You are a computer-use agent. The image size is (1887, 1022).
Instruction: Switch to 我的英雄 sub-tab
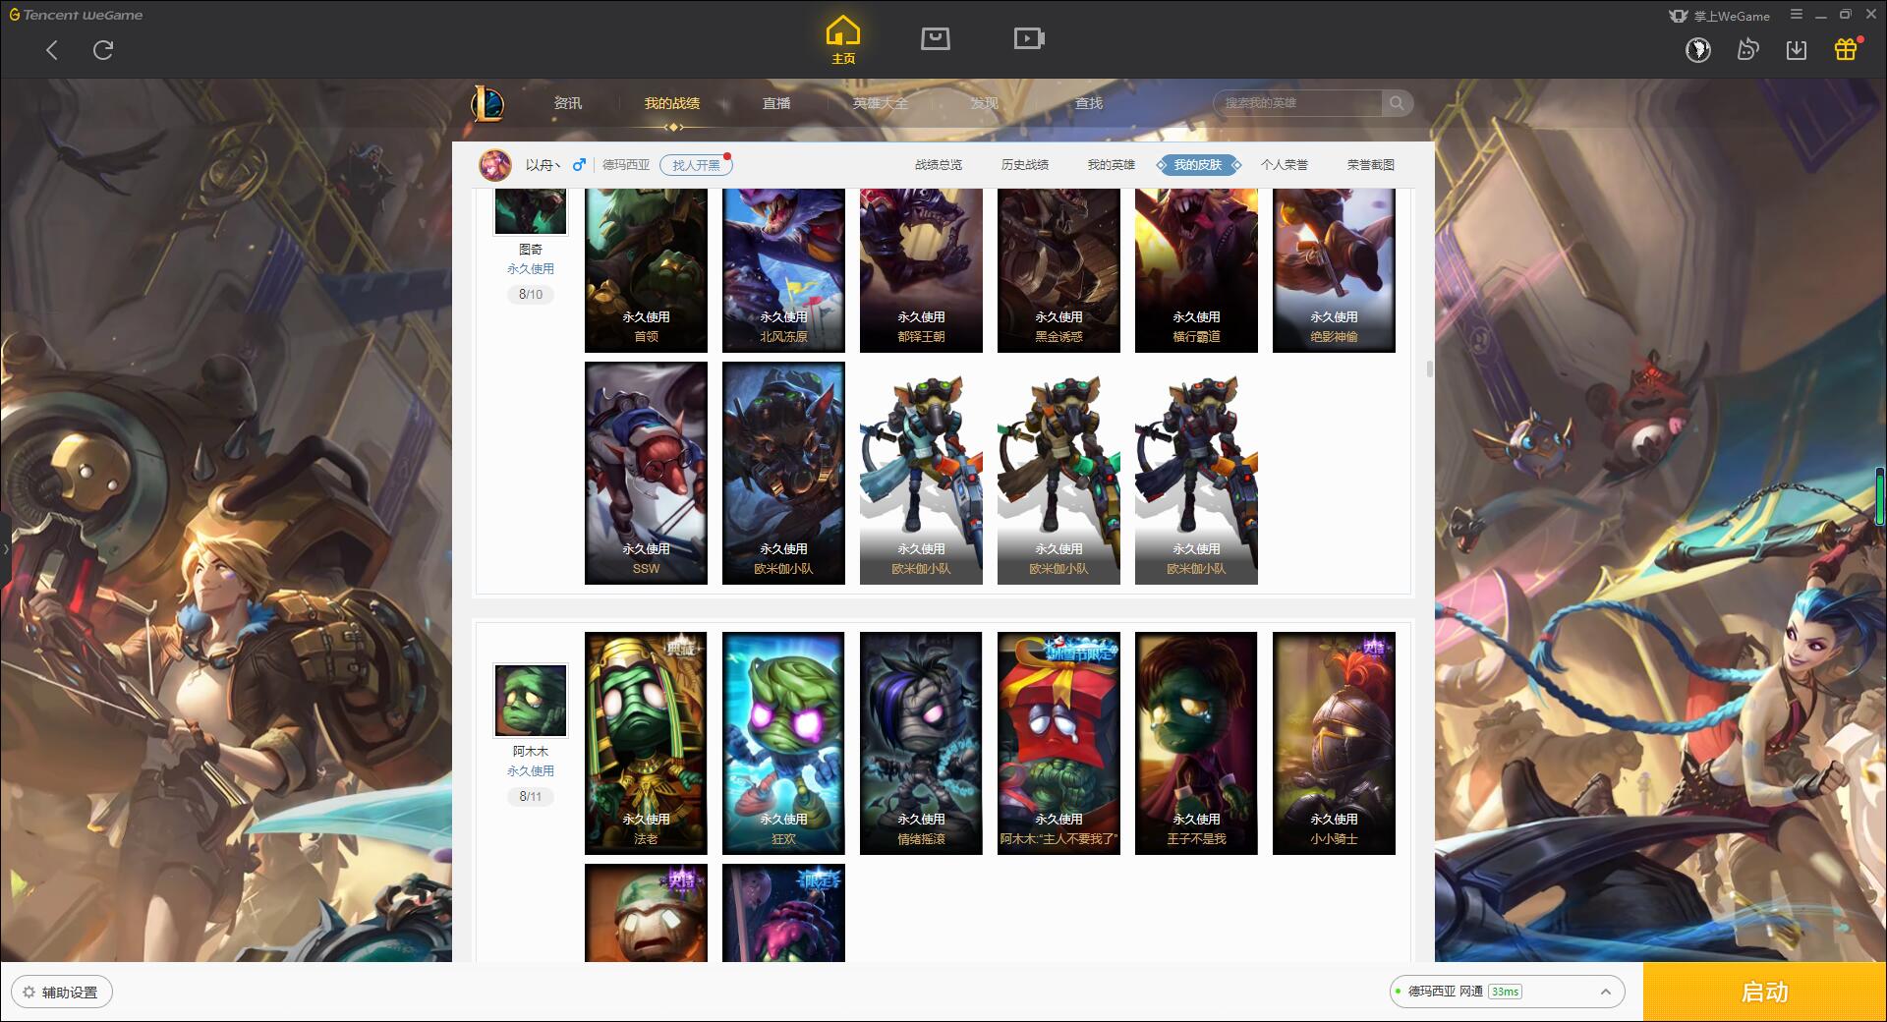click(x=1112, y=165)
